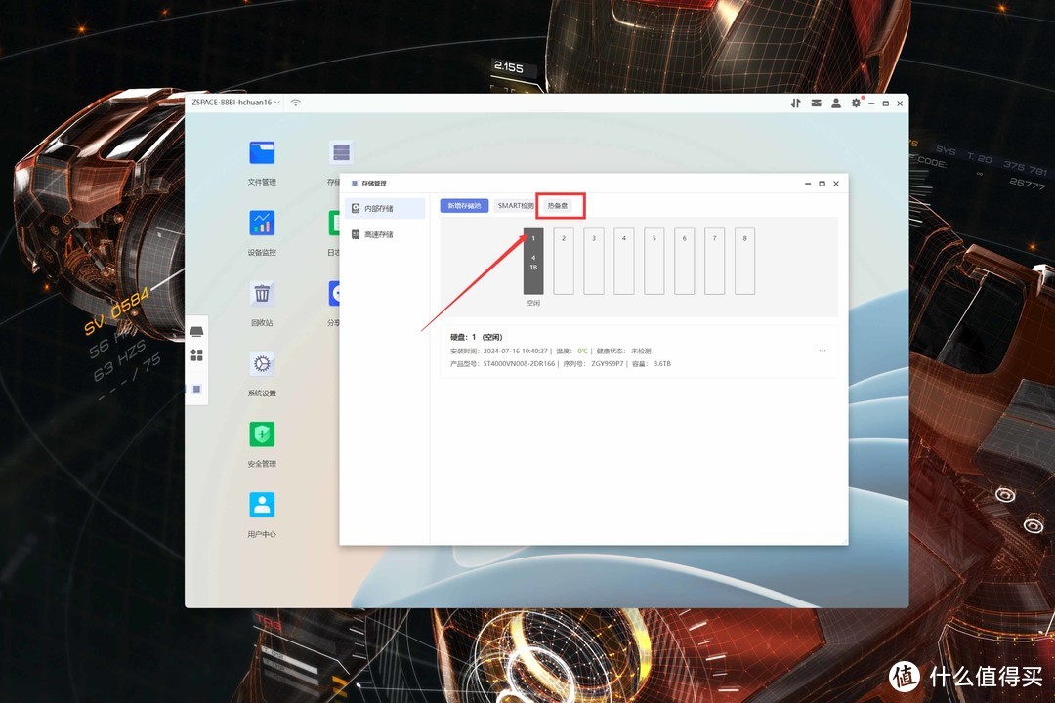Viewport: 1055px width, 703px height.
Task: Click the SMART检测 button
Action: [x=516, y=206]
